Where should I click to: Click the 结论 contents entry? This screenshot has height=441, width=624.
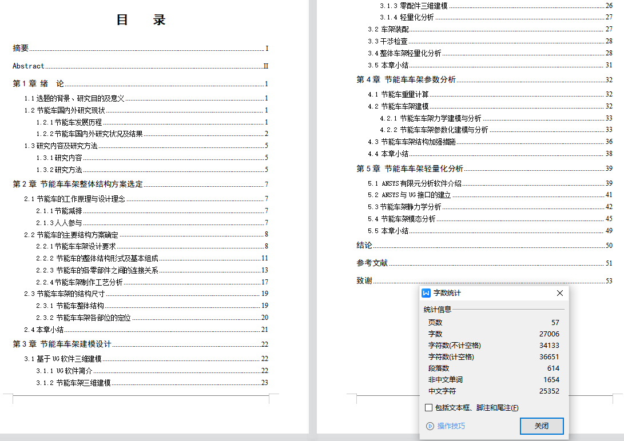[x=484, y=245]
